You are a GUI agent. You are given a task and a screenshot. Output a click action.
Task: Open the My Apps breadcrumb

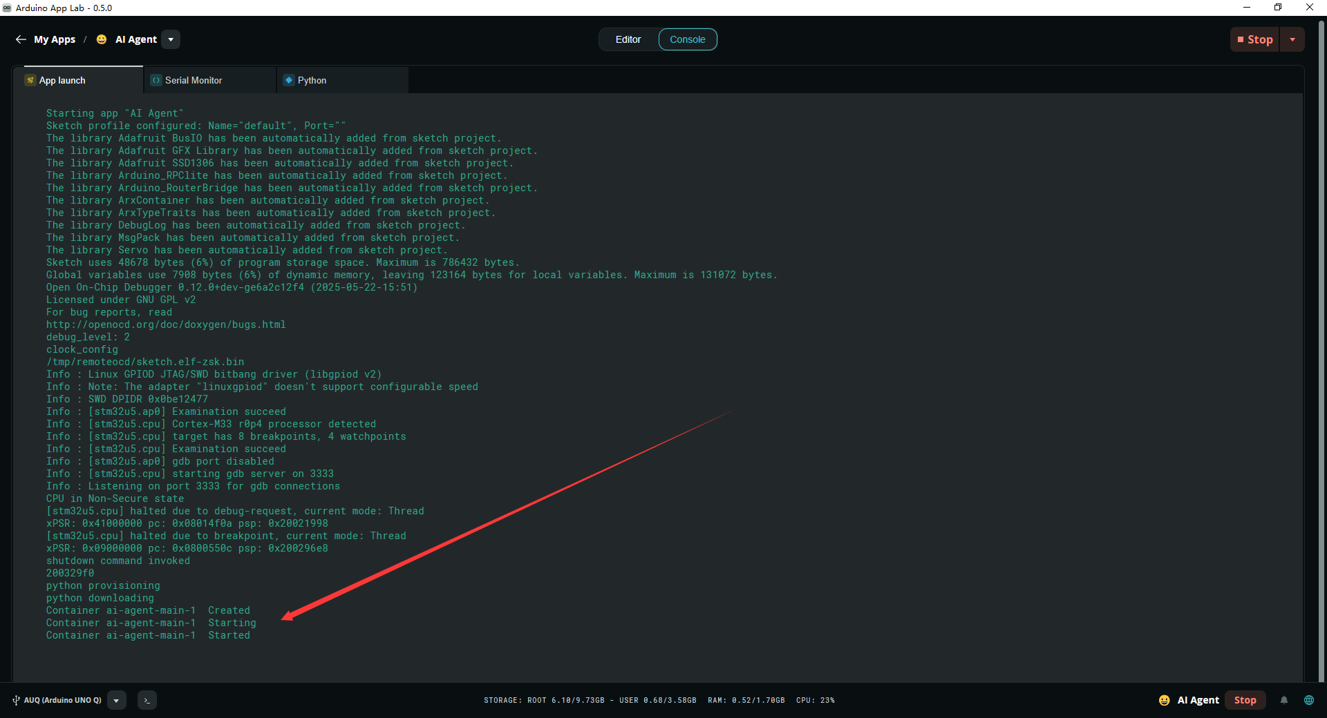pyautogui.click(x=55, y=39)
